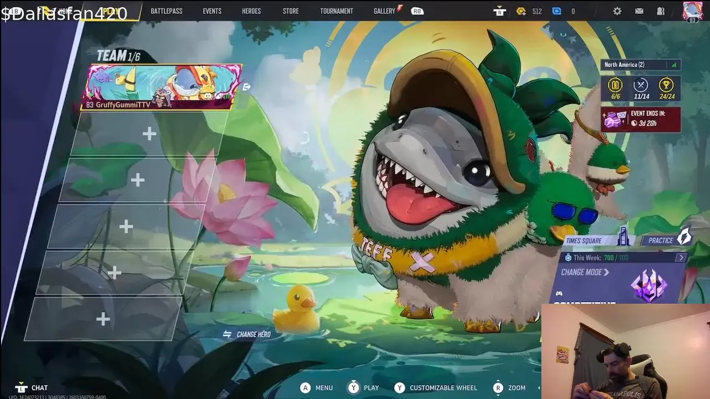This screenshot has width=710, height=399.
Task: Open the mail envelope icon
Action: [639, 11]
